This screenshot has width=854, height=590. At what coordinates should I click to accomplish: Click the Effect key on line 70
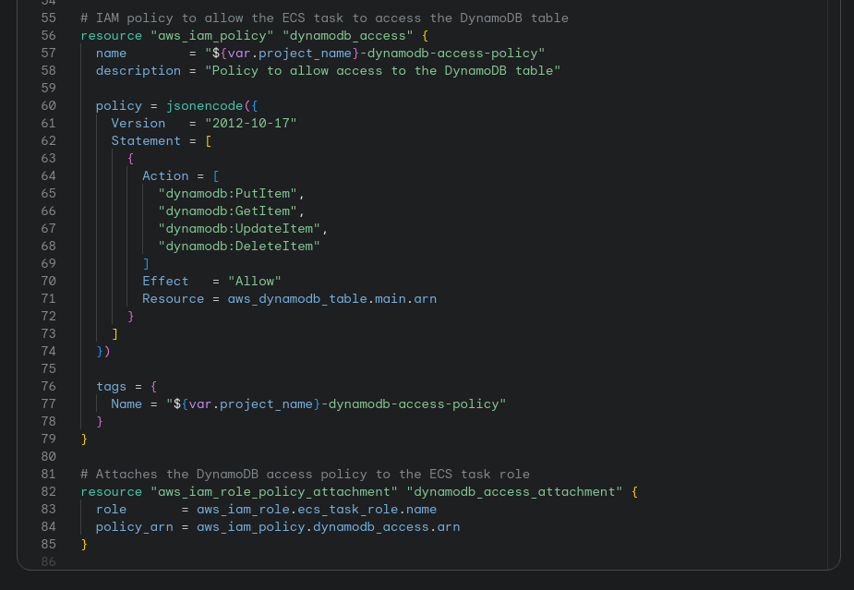click(x=165, y=281)
